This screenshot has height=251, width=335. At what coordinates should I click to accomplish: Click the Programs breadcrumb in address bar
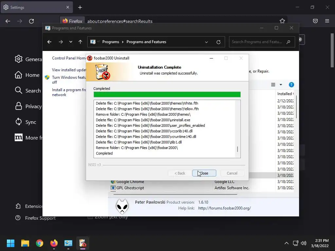pos(111,42)
